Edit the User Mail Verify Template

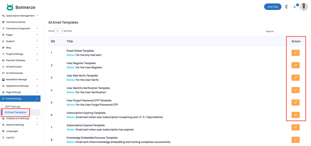[295, 78]
